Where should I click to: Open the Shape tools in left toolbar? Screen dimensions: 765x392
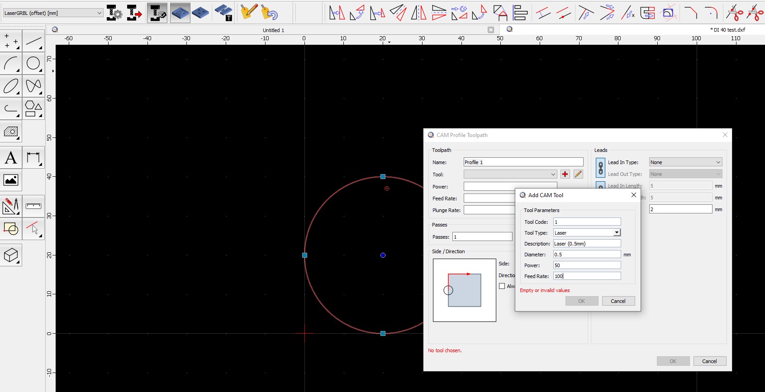coord(33,109)
